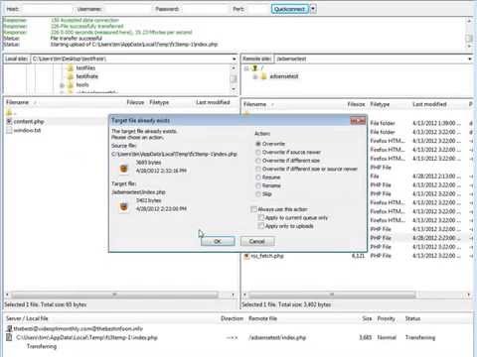The image size is (477, 357).
Task: Collapse the remote root node
Action: coord(246,68)
